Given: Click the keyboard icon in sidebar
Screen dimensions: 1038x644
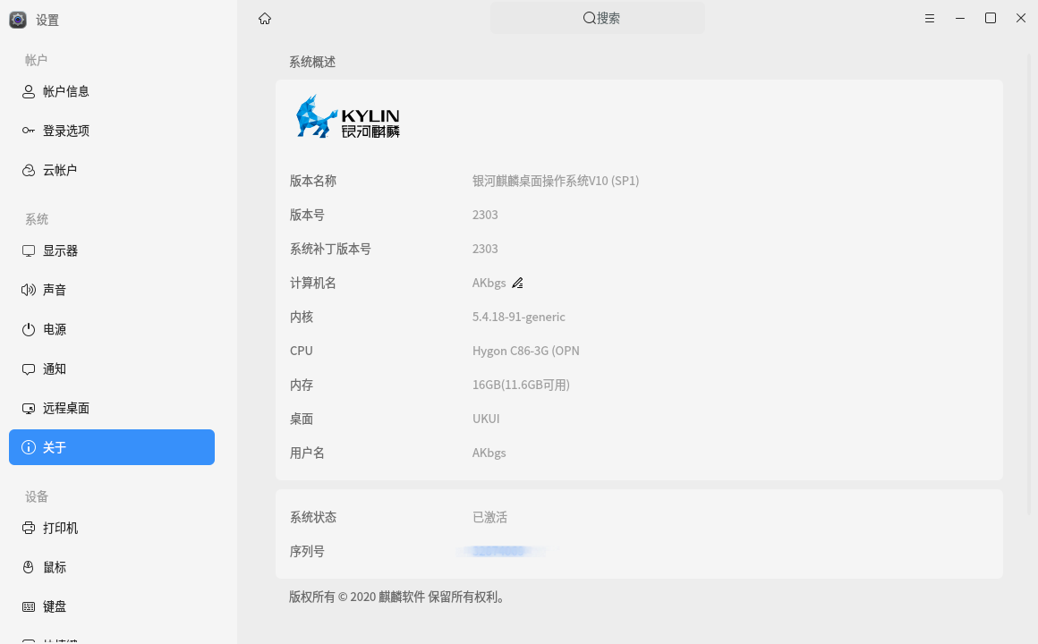Looking at the screenshot, I should coord(29,607).
